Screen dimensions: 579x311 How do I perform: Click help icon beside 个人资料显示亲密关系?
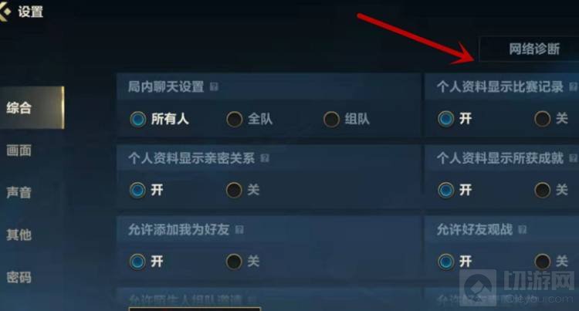(x=265, y=158)
